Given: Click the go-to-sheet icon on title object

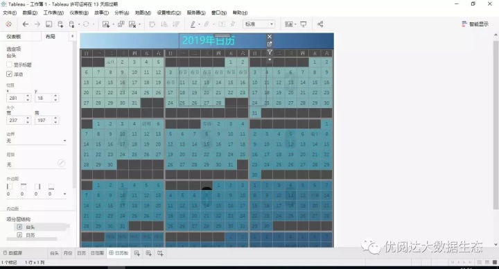Looking at the screenshot, I should (270, 44).
